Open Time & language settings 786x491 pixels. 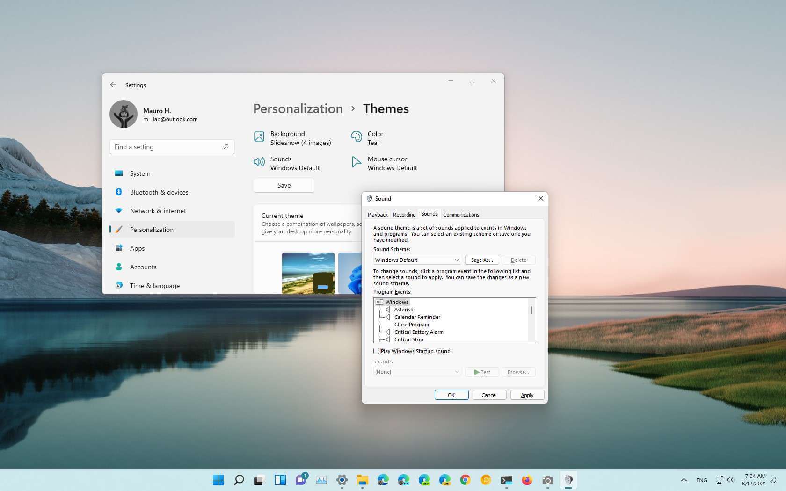pyautogui.click(x=172, y=286)
